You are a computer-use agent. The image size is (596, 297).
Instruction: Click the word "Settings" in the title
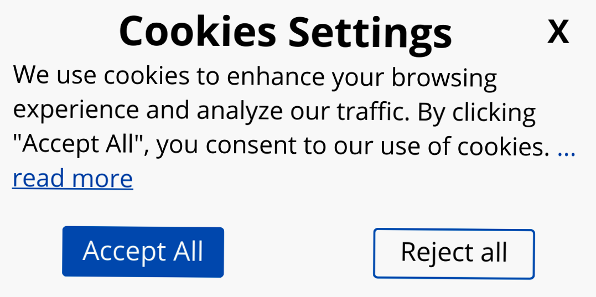[370, 31]
